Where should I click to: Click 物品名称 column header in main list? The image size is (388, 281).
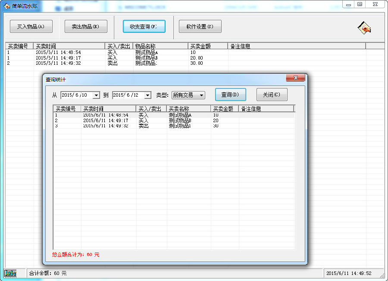point(160,46)
